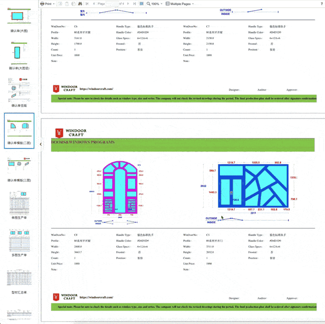Click the Windoor Craft logo in lower footer
The height and width of the screenshot is (324, 325).
click(x=66, y=297)
